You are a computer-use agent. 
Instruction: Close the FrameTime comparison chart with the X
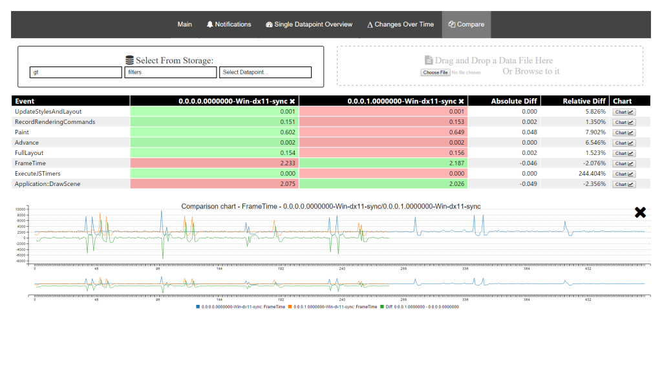(x=640, y=212)
